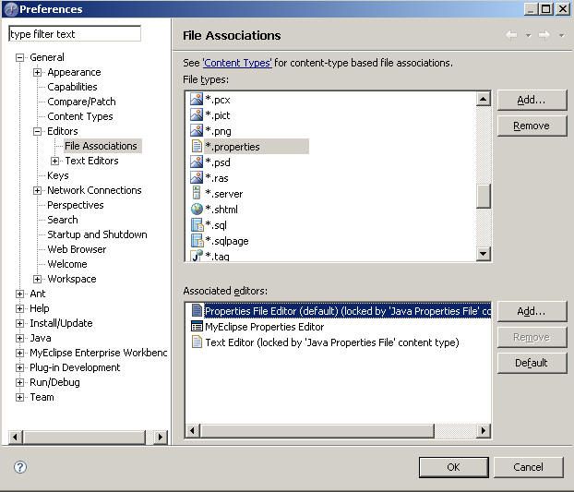Click the MyEclipse Properties Editor icon
The height and width of the screenshot is (492, 574).
click(197, 326)
